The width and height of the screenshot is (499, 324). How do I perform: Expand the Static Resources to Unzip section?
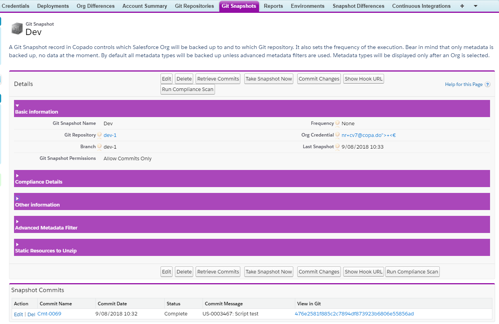tap(17, 244)
